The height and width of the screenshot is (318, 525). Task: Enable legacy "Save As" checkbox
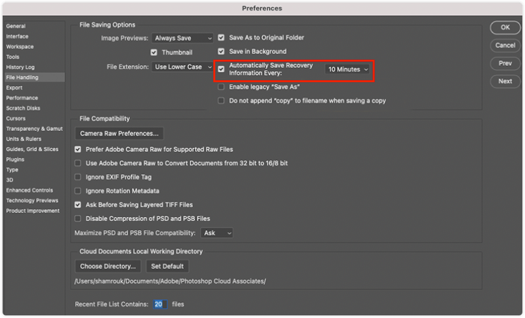[221, 87]
